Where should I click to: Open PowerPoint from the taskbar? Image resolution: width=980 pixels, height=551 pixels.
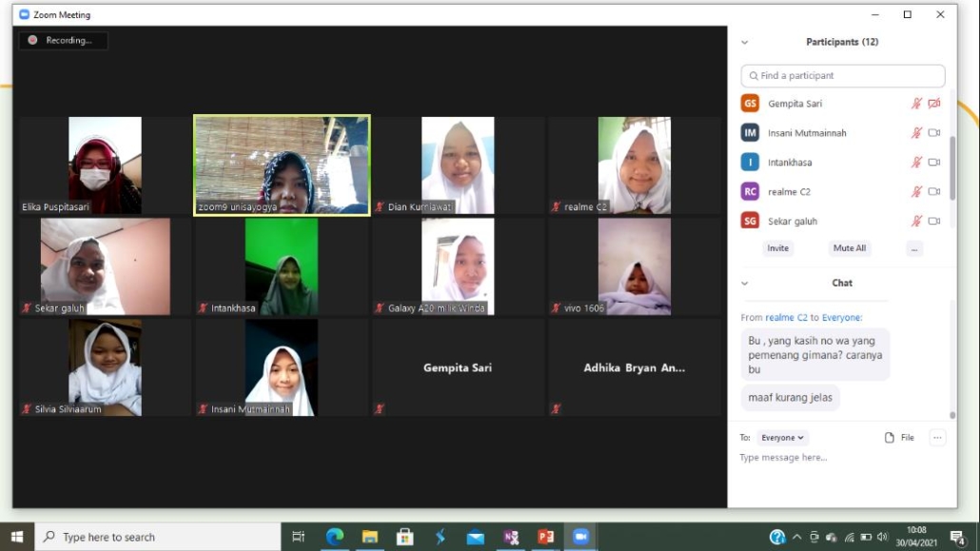pyautogui.click(x=545, y=537)
